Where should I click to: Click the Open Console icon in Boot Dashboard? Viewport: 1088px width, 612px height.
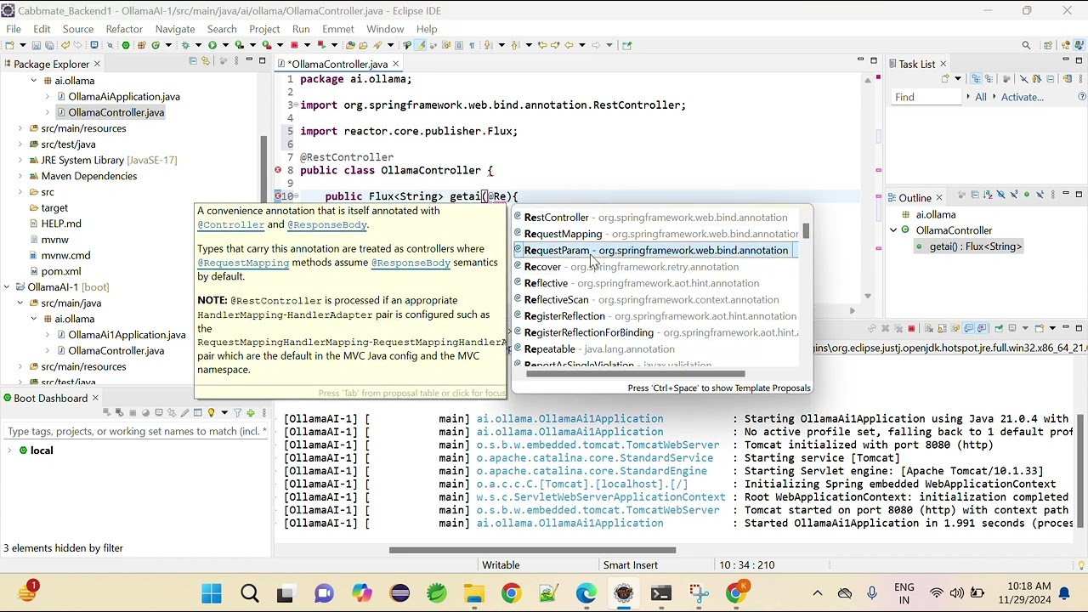(x=159, y=413)
